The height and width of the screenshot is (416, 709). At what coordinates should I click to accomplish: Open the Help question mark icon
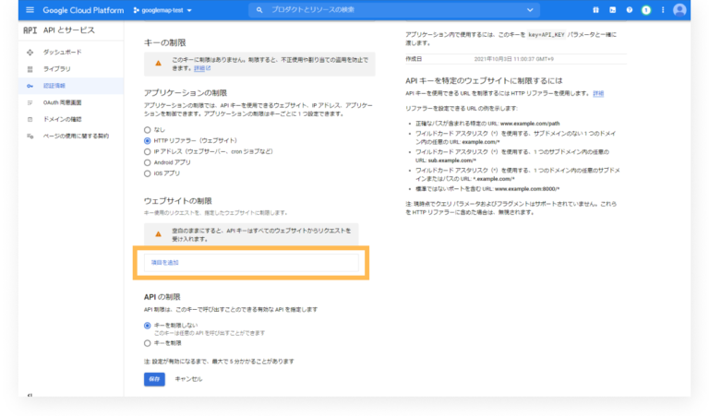coord(629,10)
